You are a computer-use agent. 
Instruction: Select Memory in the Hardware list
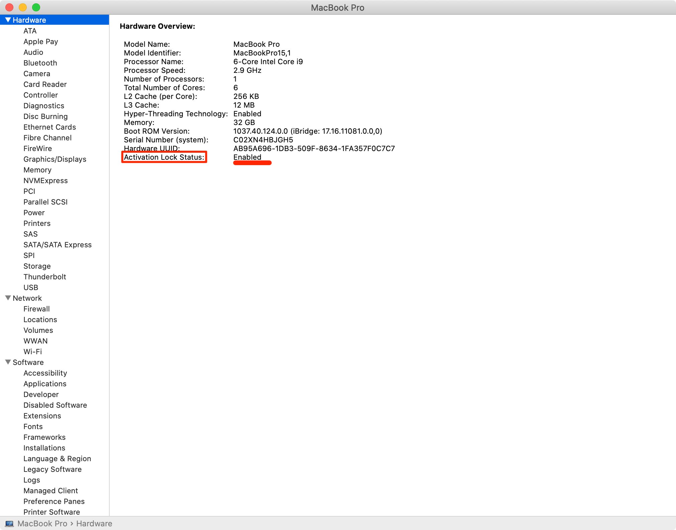pyautogui.click(x=37, y=170)
